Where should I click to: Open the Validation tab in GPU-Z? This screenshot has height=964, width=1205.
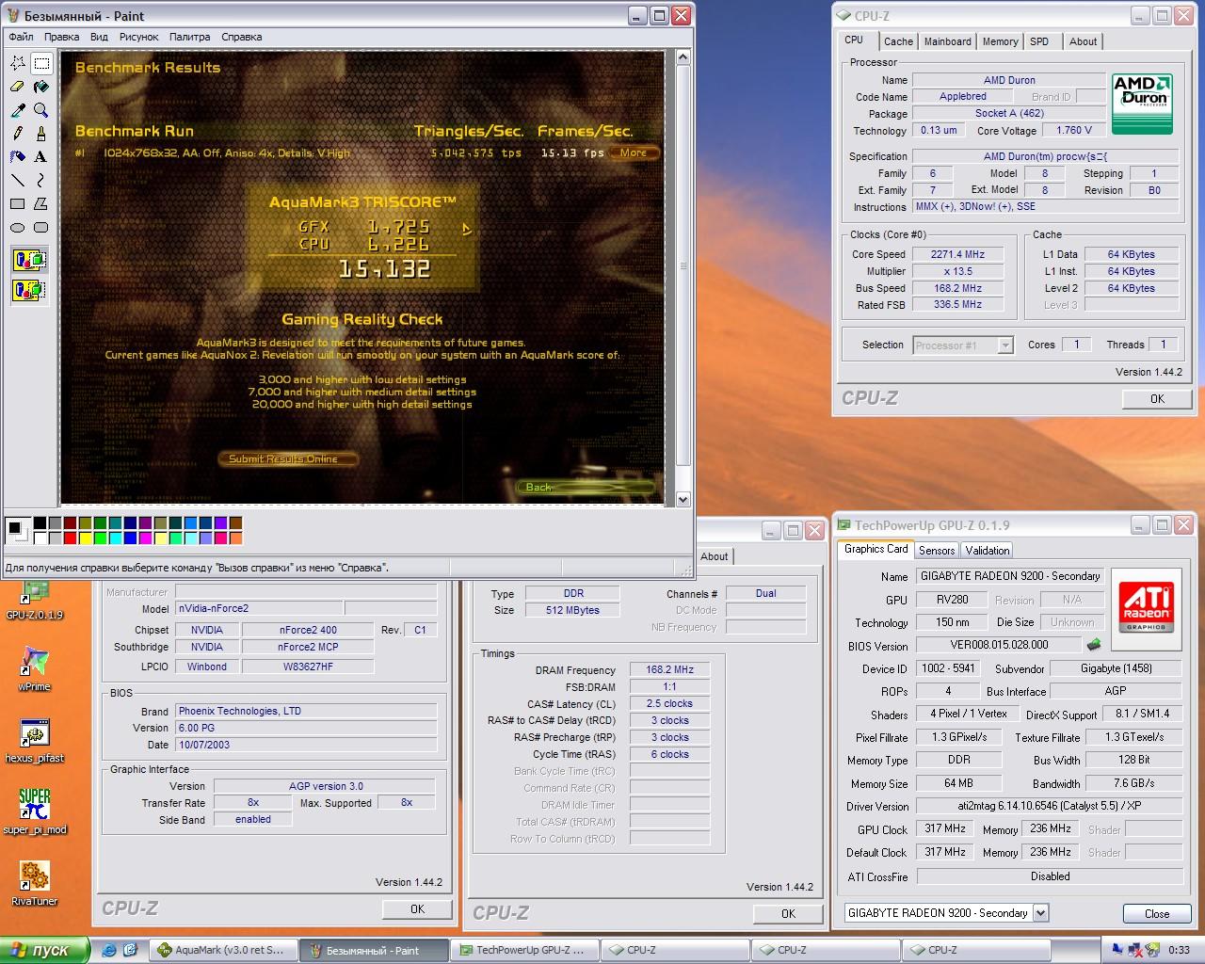pyautogui.click(x=988, y=551)
